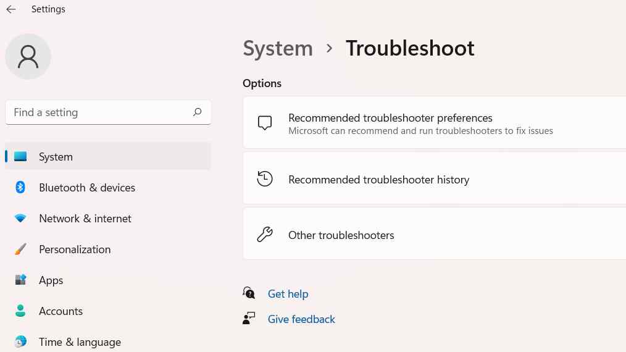The height and width of the screenshot is (352, 626).
Task: Open Time & language settings
Action: (x=108, y=342)
